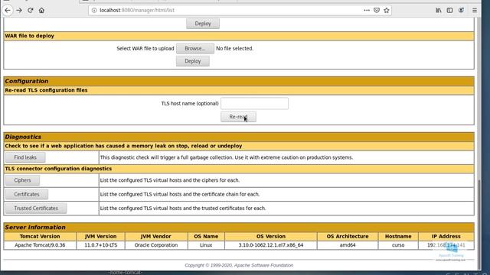Click the Configuration section heading
This screenshot has height=275, width=490.
[27, 81]
